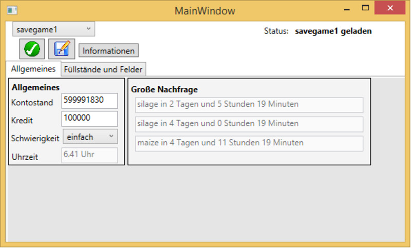411x248 pixels.
Task: Click the notepad with pencil edit icon
Action: click(x=62, y=49)
